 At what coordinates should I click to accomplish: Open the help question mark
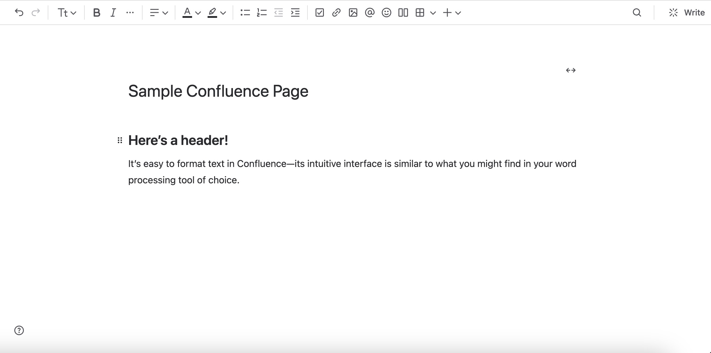pos(19,330)
